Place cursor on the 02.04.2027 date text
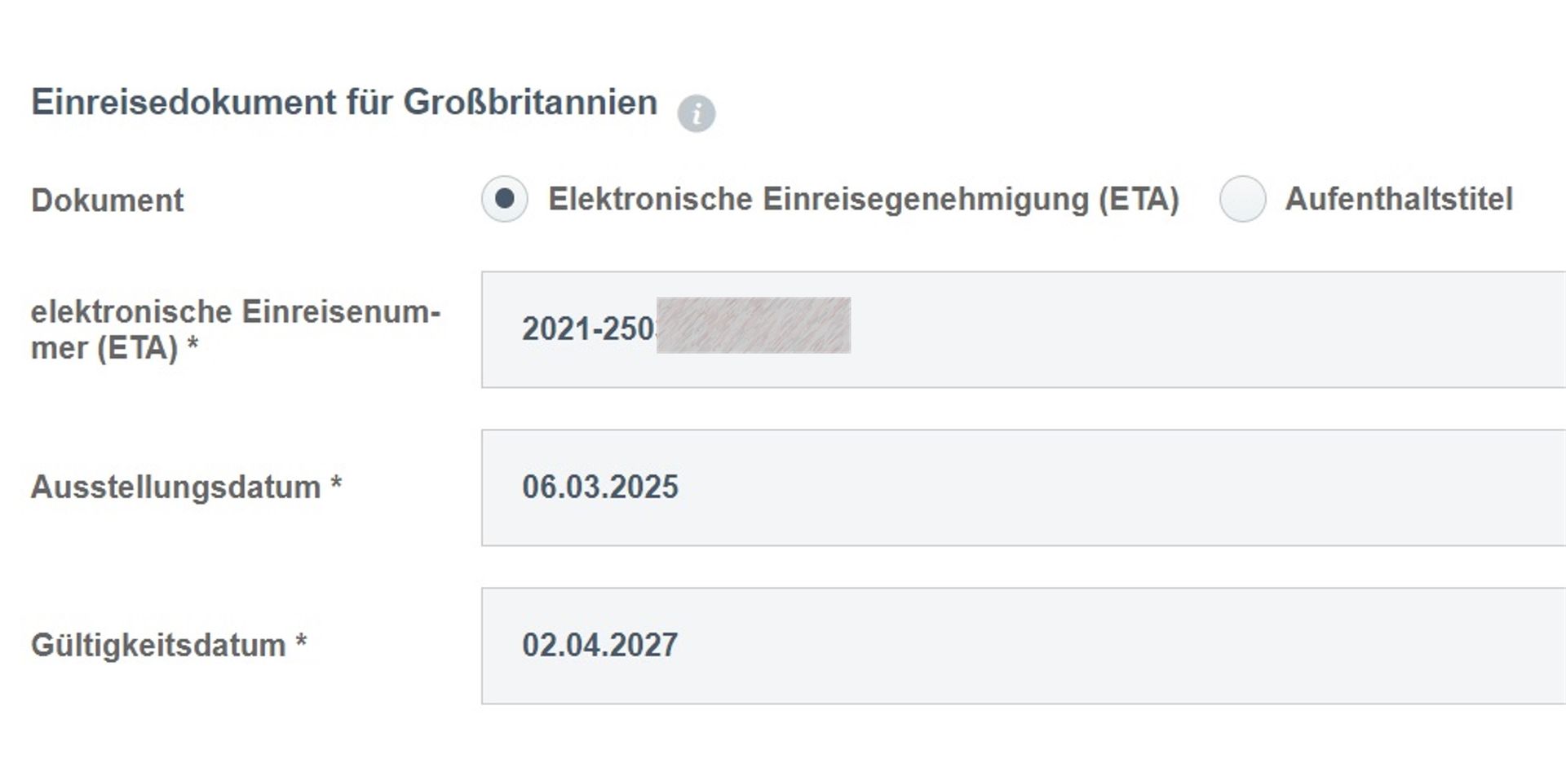Screen dimensions: 1566x772 pyautogui.click(x=600, y=646)
